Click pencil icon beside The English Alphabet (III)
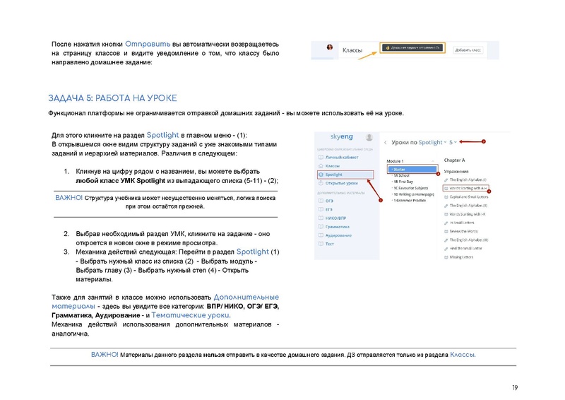The height and width of the screenshot is (400, 565). click(x=446, y=240)
